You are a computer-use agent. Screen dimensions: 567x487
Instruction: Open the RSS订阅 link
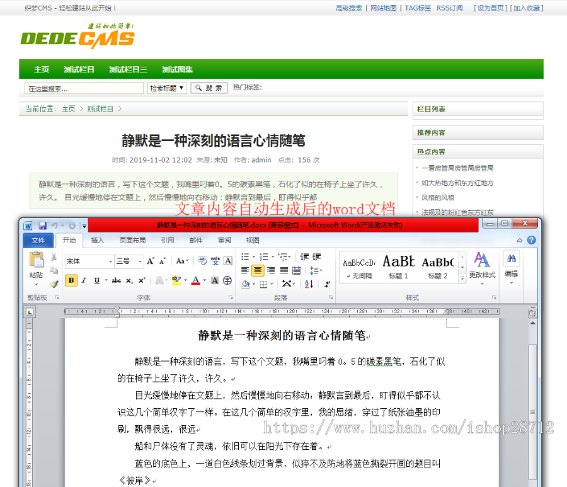[x=449, y=8]
